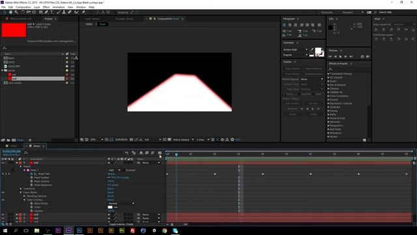Open the font family dropdown in Character
417x235 pixels.
click(295, 50)
